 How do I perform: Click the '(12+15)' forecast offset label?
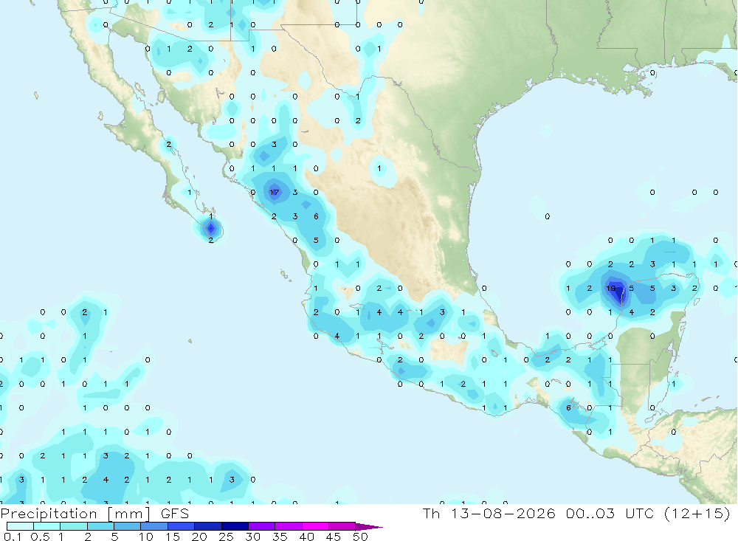[x=697, y=513]
